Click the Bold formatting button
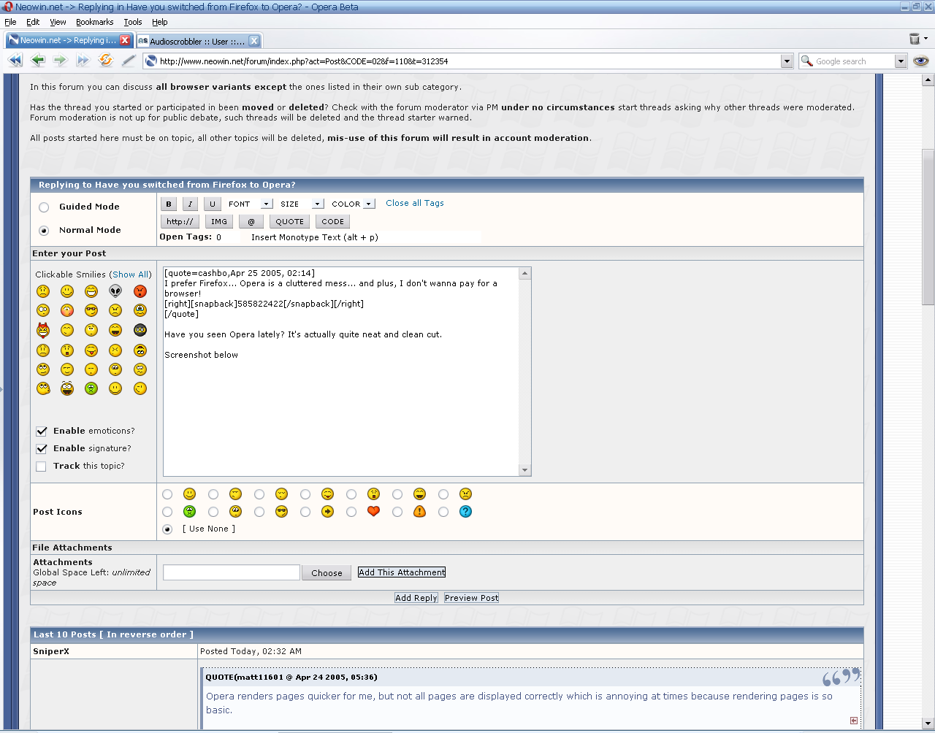 tap(169, 204)
